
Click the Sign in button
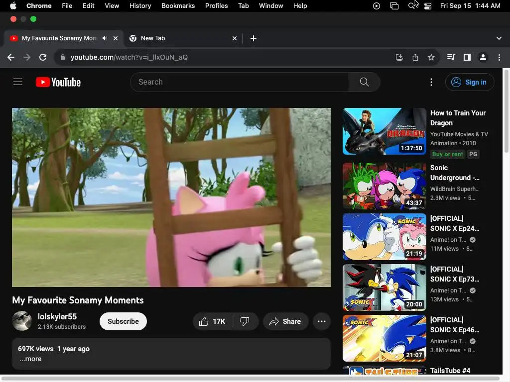pos(470,82)
